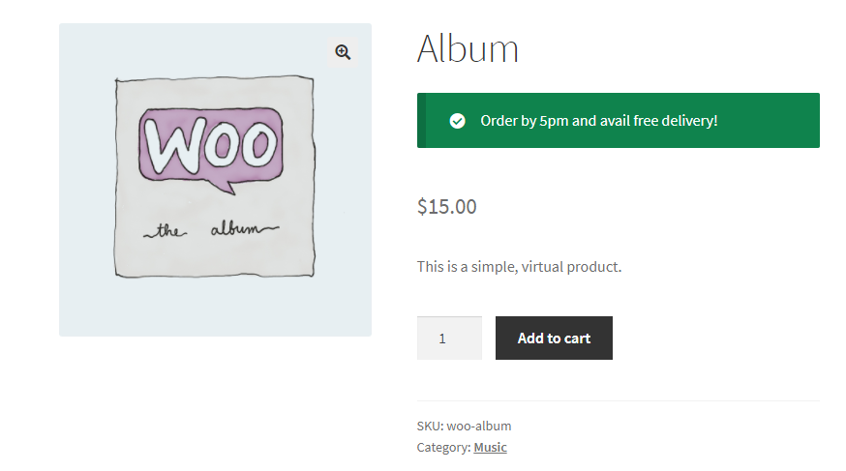Click the speech bubble tail on album cover

pos(227,185)
